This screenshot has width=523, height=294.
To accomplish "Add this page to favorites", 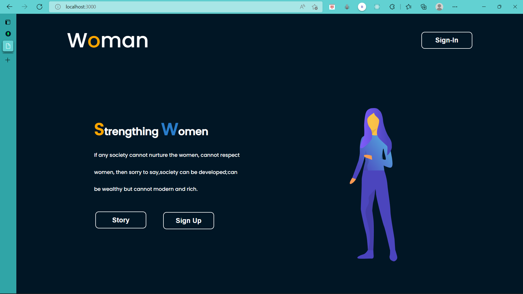I will (315, 7).
